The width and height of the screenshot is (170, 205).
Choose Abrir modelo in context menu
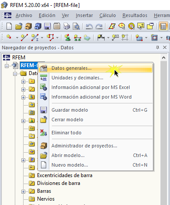tap(95, 155)
